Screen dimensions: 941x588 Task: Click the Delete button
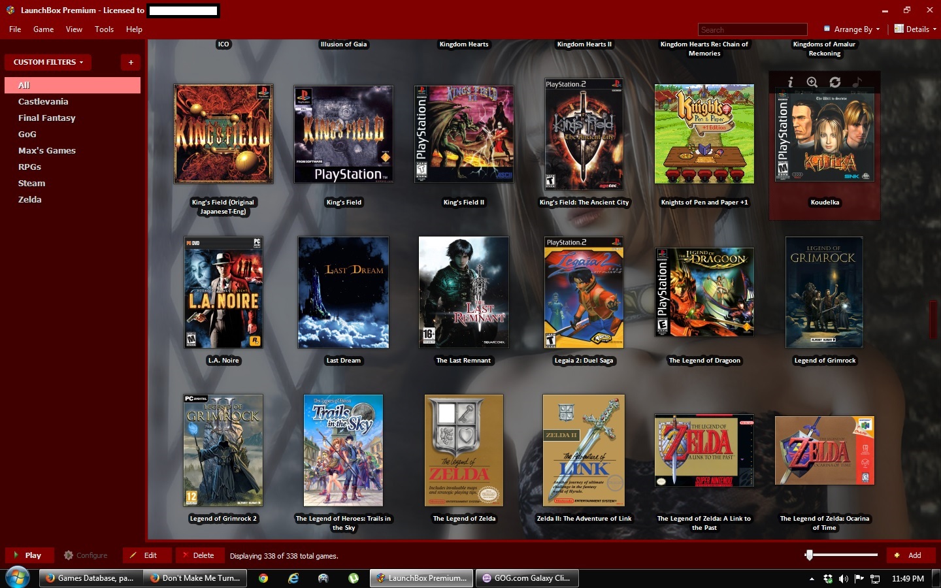click(199, 555)
